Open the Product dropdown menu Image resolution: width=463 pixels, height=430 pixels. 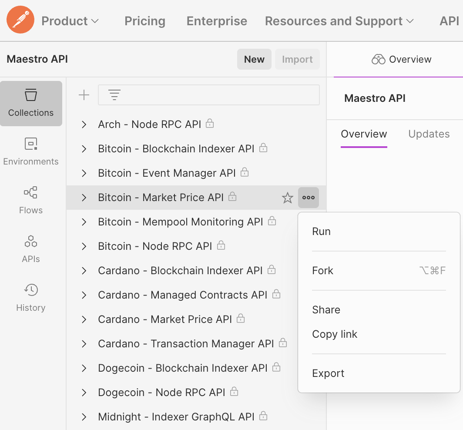[70, 20]
